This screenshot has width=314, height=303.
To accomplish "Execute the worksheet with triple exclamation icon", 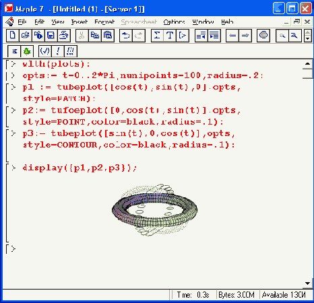I will pyautogui.click(x=70, y=51).
